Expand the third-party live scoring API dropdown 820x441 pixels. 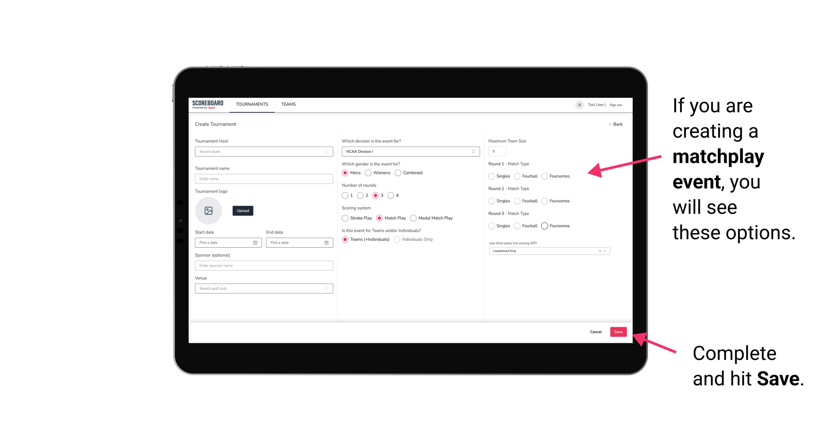pos(604,251)
